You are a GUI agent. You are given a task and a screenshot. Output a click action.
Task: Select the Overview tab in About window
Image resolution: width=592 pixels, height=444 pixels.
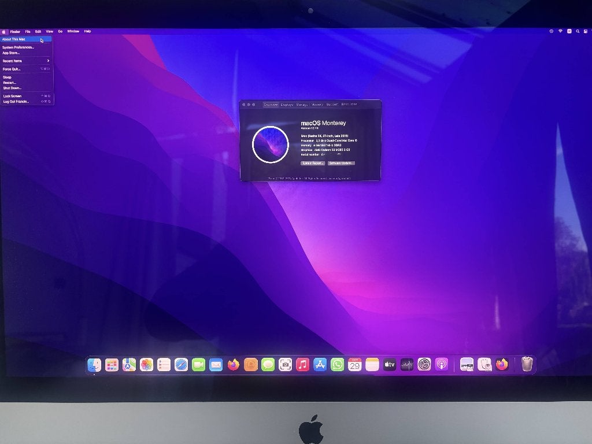(271, 105)
